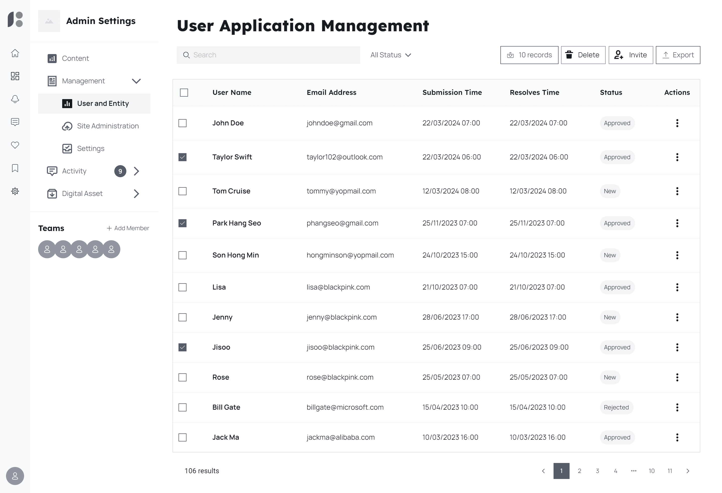Check the John Doe row checkbox

(x=182, y=123)
